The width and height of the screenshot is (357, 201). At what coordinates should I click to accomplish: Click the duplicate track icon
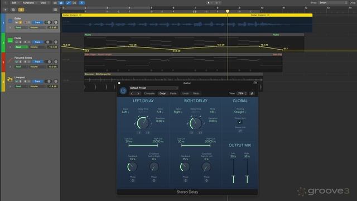pyautogui.click(x=13, y=10)
